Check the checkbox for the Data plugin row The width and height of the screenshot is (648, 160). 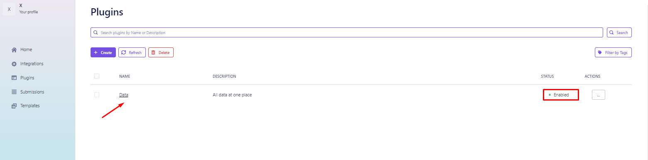tap(97, 95)
